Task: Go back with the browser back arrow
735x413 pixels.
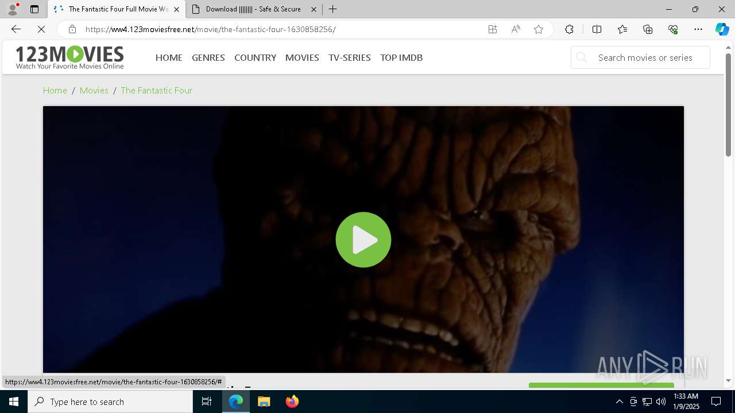Action: (16, 29)
